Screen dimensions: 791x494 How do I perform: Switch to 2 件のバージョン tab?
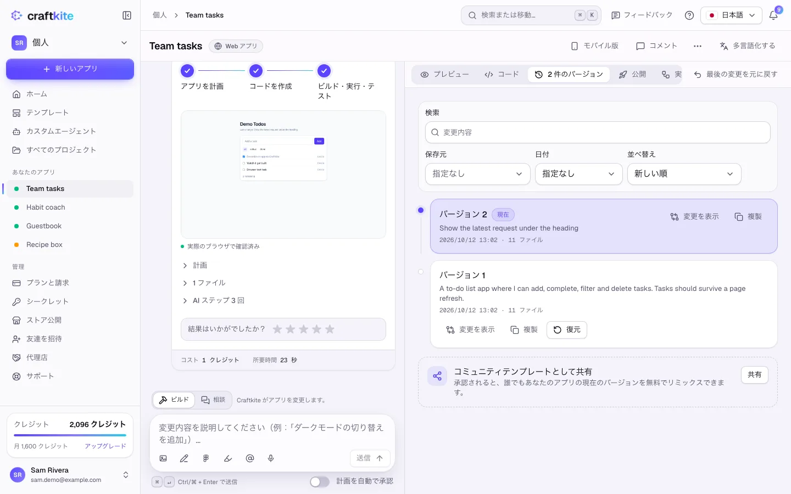pyautogui.click(x=569, y=75)
